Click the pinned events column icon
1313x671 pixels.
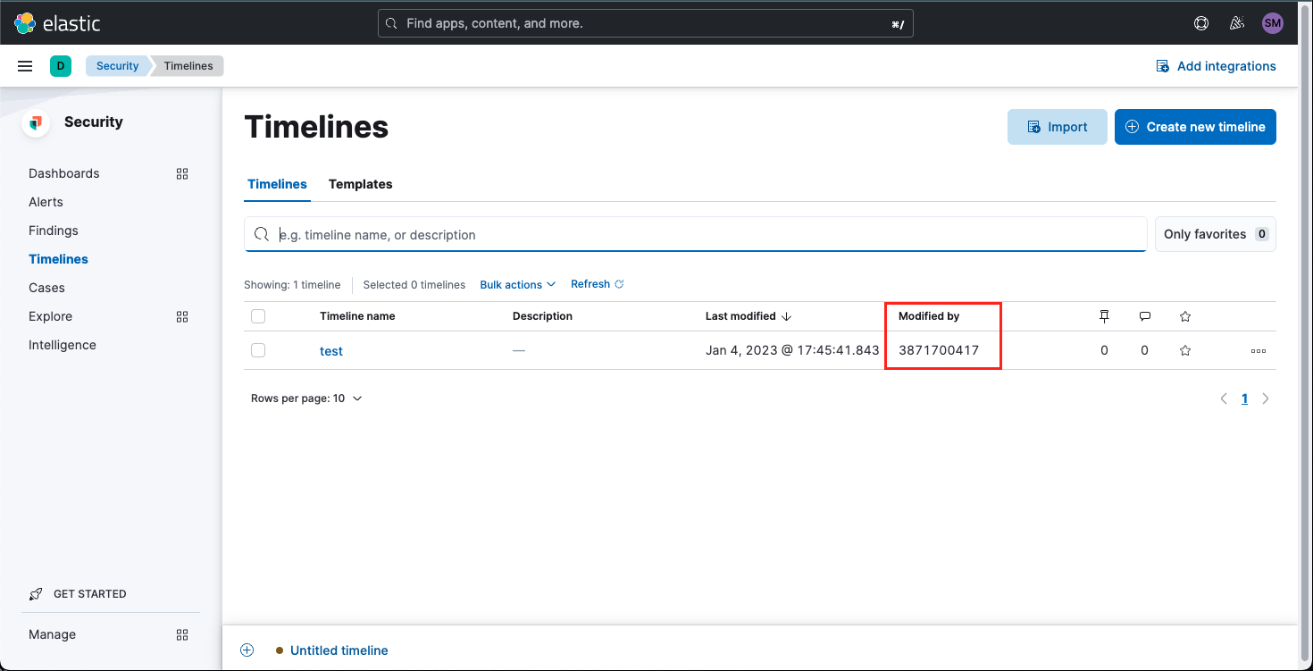[x=1104, y=316]
